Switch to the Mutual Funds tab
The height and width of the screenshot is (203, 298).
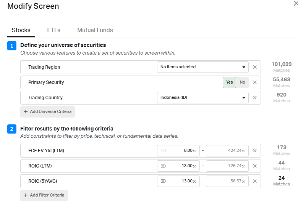tap(95, 30)
